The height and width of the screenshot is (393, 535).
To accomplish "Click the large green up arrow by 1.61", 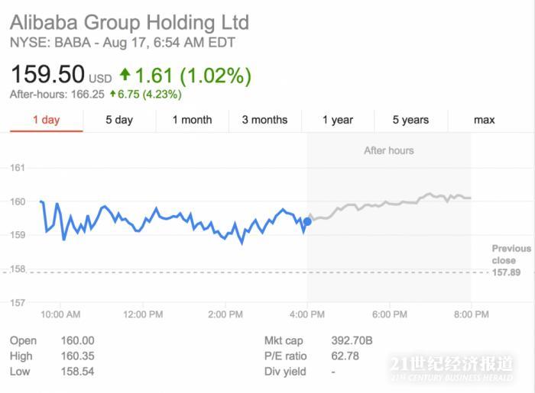I will 125,75.
